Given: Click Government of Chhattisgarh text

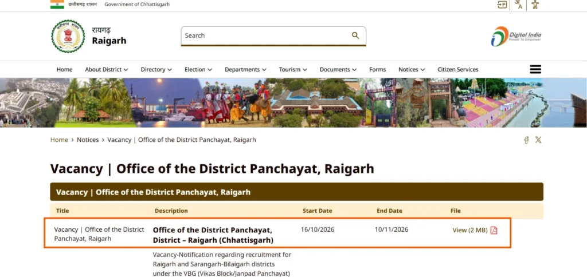Looking at the screenshot, I should click(x=137, y=5).
